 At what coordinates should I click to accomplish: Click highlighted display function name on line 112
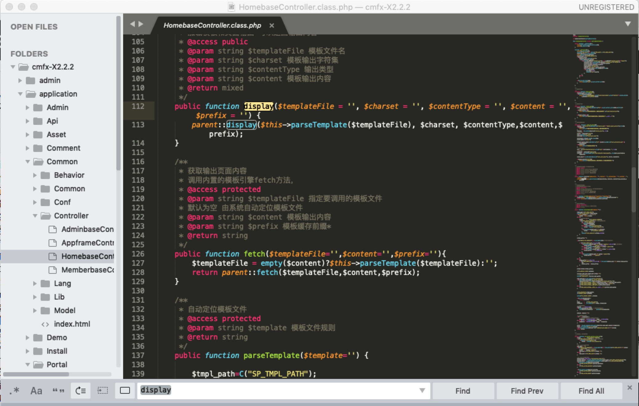click(259, 106)
